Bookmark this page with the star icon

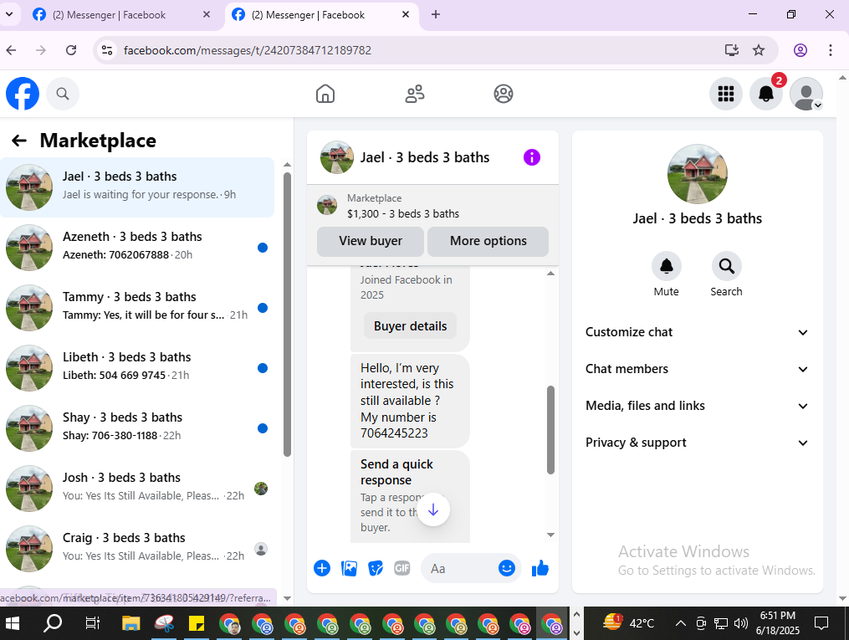759,50
